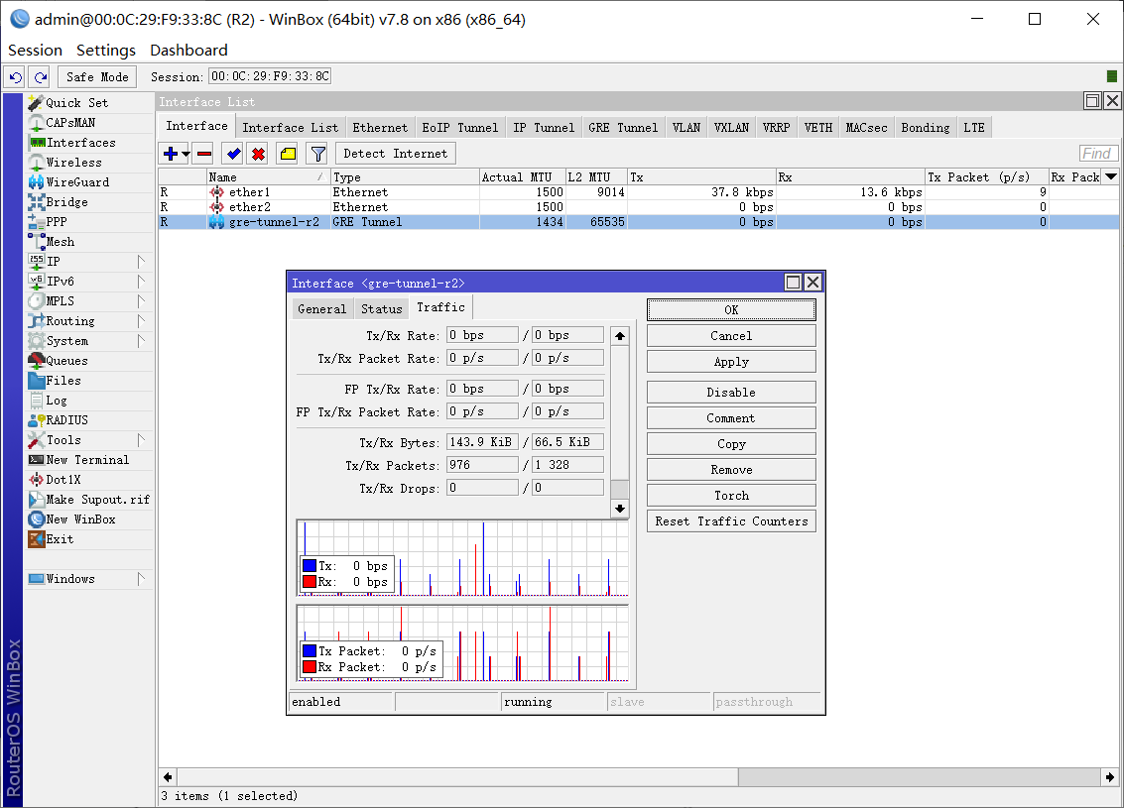1124x808 pixels.
Task: Switch to the GRE Tunnel tab
Action: [x=623, y=128]
